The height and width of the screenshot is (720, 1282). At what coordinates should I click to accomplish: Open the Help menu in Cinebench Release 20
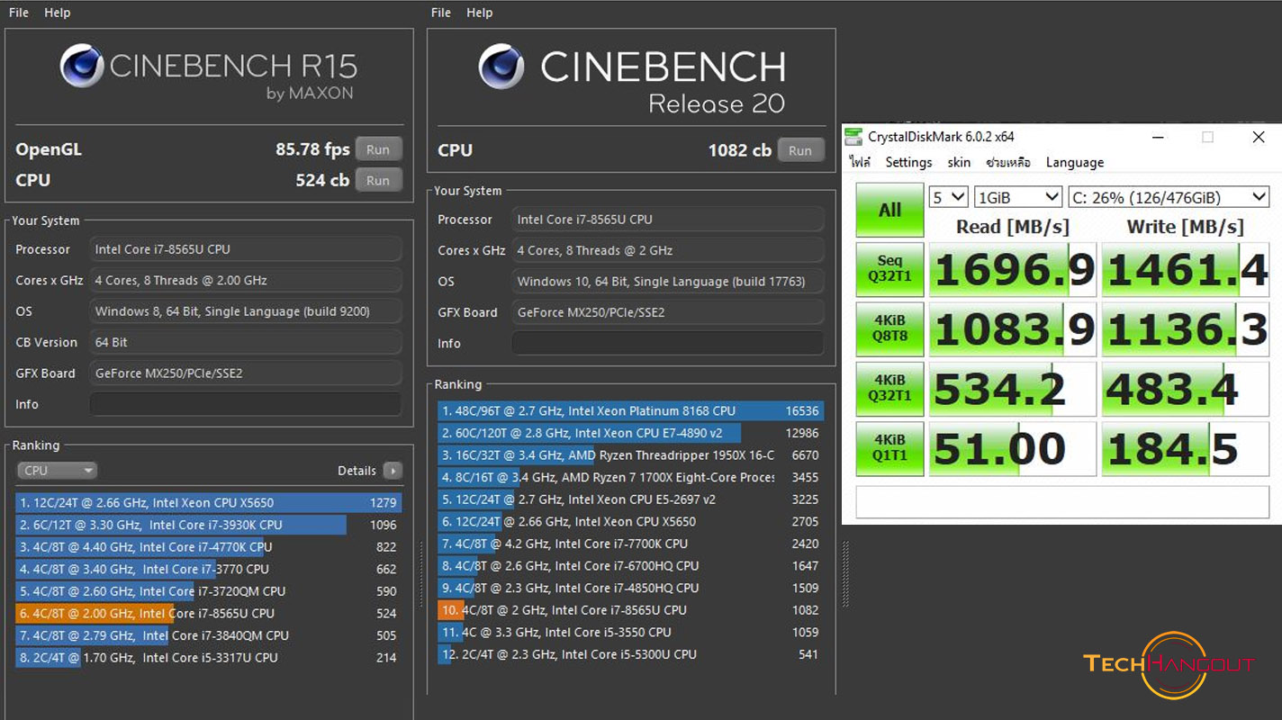(479, 13)
